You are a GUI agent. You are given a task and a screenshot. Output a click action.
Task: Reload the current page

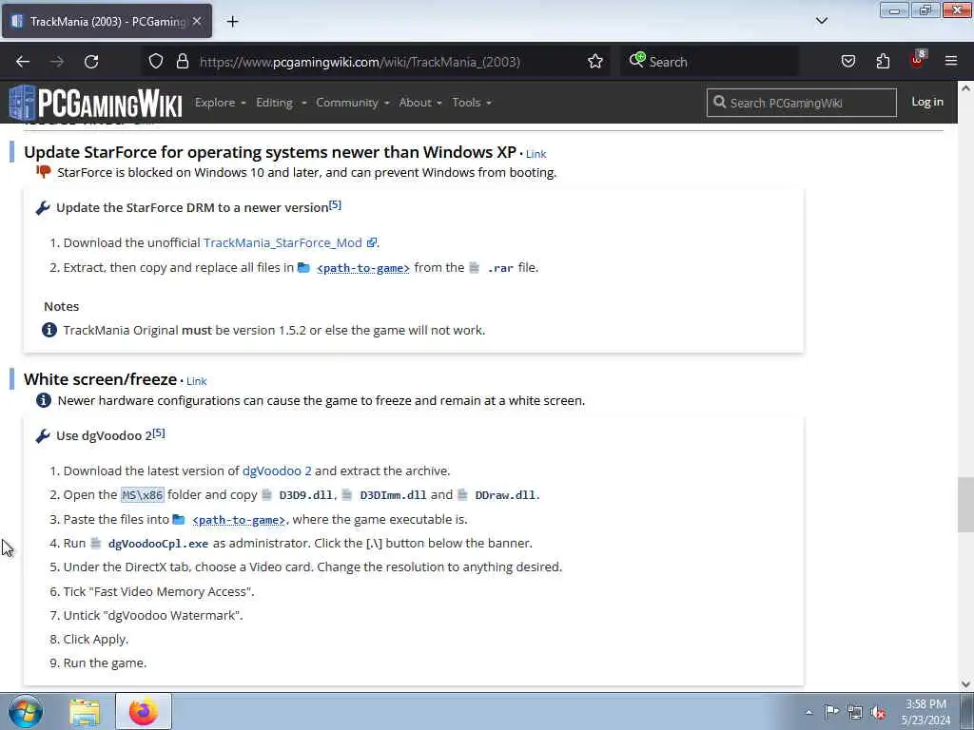pyautogui.click(x=91, y=62)
